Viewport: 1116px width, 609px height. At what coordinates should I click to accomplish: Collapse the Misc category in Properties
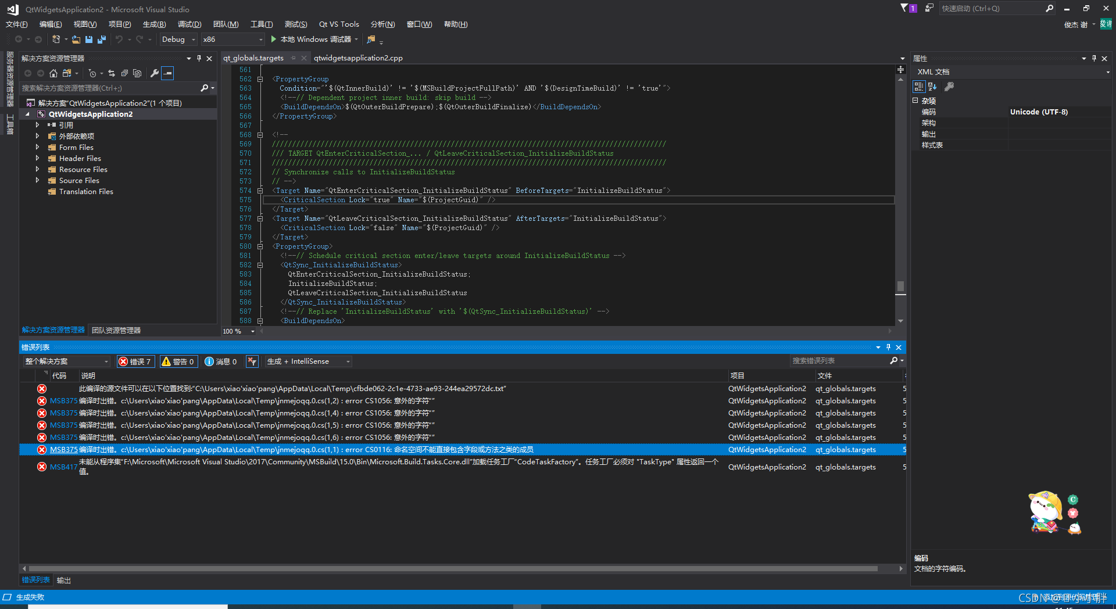(915, 101)
